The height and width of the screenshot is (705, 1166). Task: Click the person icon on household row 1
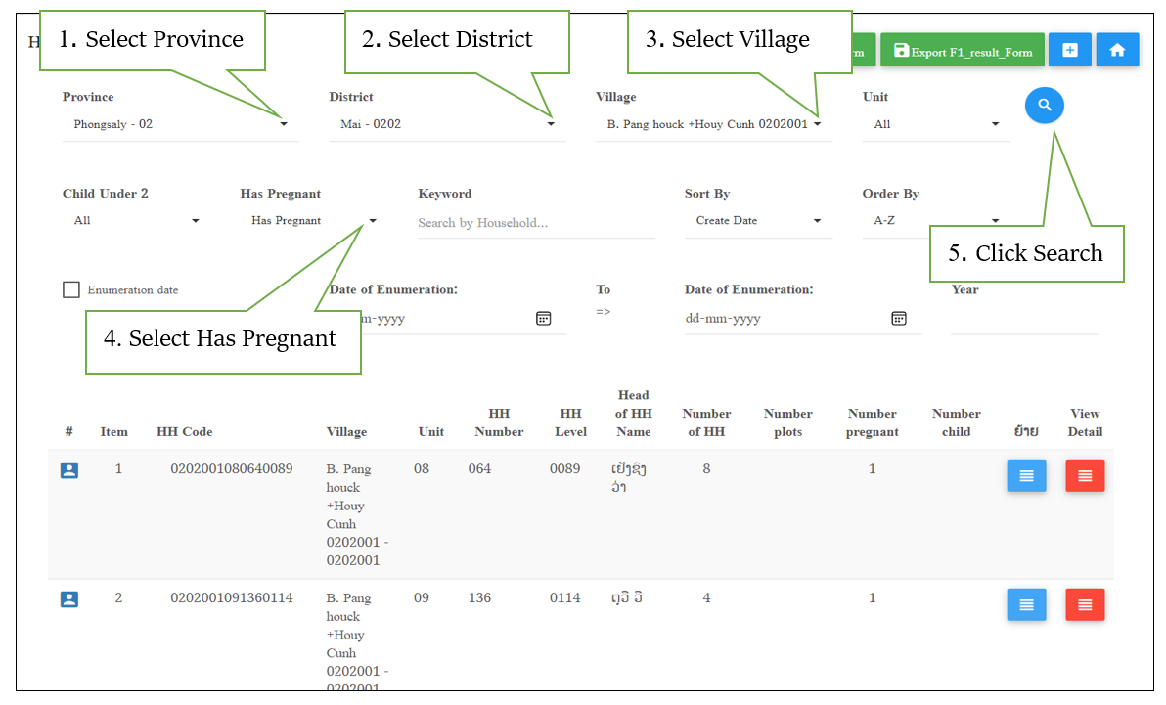coord(68,469)
